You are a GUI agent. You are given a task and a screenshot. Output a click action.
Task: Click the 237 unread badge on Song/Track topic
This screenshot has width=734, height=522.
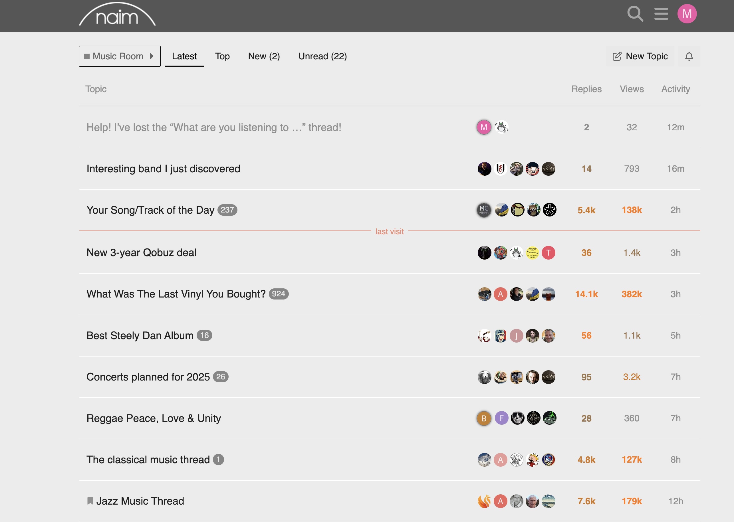tap(227, 210)
